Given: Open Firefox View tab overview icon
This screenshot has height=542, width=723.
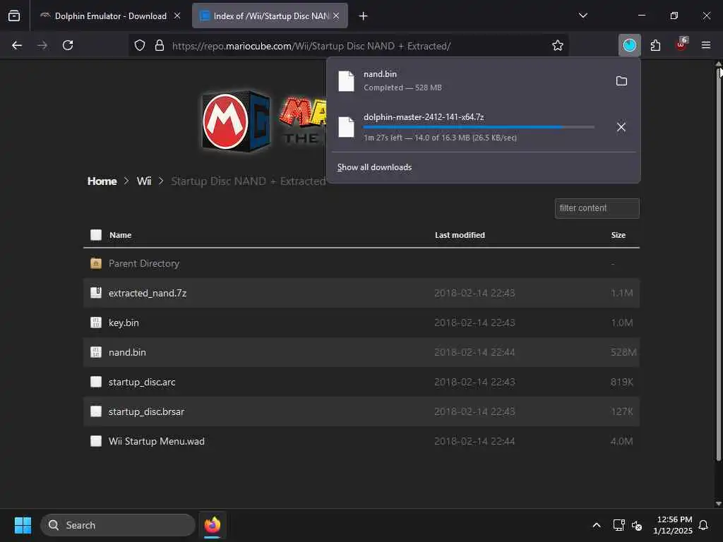Looking at the screenshot, I should coord(14,16).
